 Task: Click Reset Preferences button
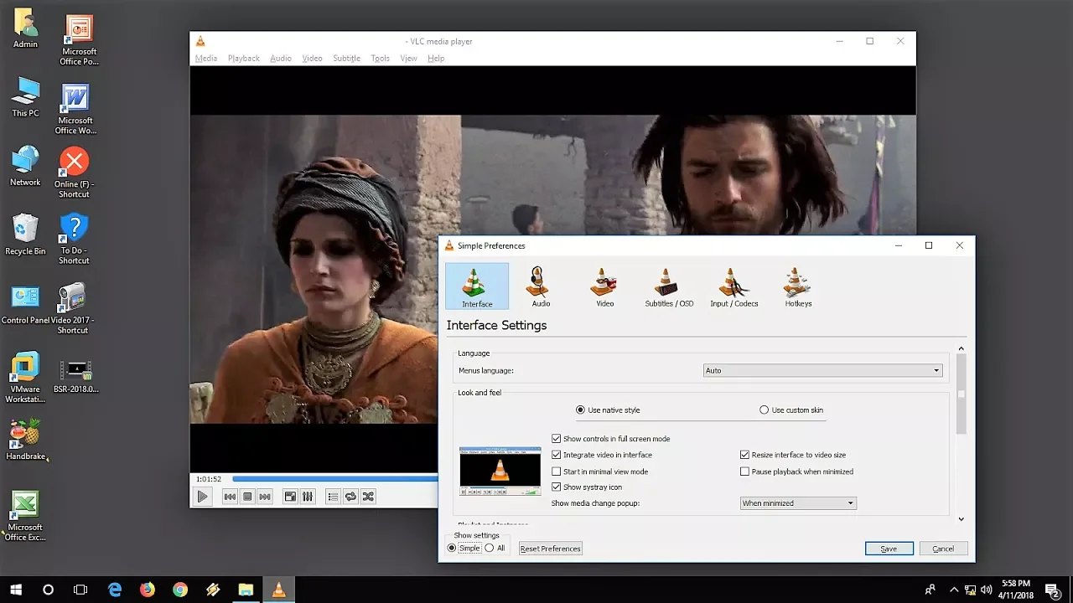pyautogui.click(x=550, y=549)
